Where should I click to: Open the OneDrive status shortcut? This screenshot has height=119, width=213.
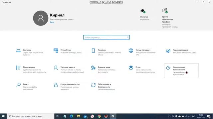point(144,15)
